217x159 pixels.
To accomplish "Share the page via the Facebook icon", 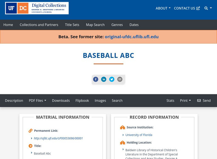I will 96,79.
